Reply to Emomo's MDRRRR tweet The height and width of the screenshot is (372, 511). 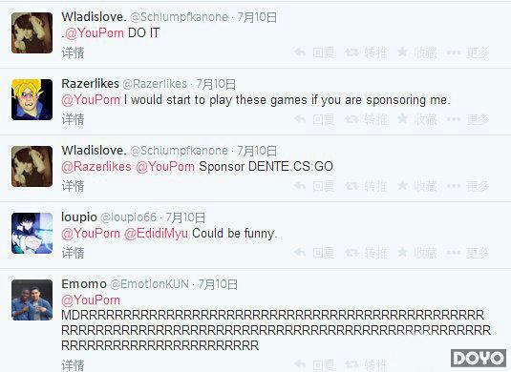(313, 365)
